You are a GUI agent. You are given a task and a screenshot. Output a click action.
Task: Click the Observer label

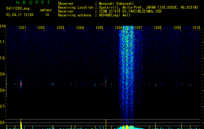(x=66, y=4)
